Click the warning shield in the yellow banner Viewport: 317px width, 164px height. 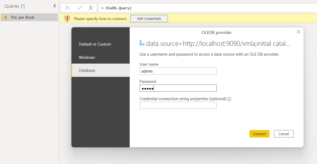click(67, 19)
